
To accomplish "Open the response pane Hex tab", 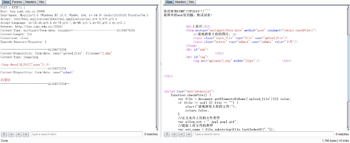I will (192, 2).
